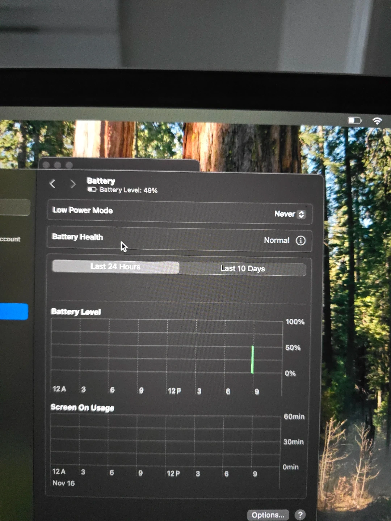Open the Options... button
This screenshot has height=521, width=391.
268,514
